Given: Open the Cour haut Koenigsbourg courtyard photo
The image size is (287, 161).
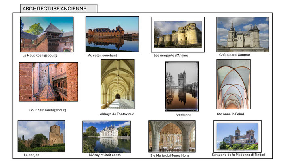Looking at the screenshot, I should 48,82.
